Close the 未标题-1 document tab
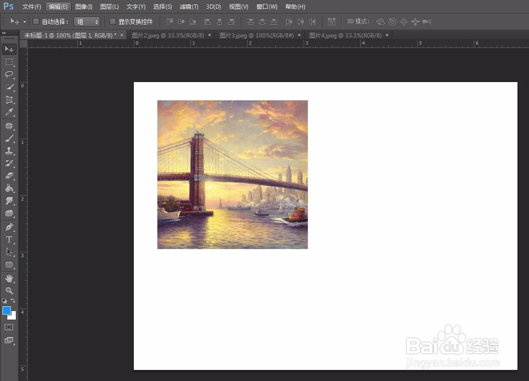Image resolution: width=529 pixels, height=381 pixels. coord(122,35)
